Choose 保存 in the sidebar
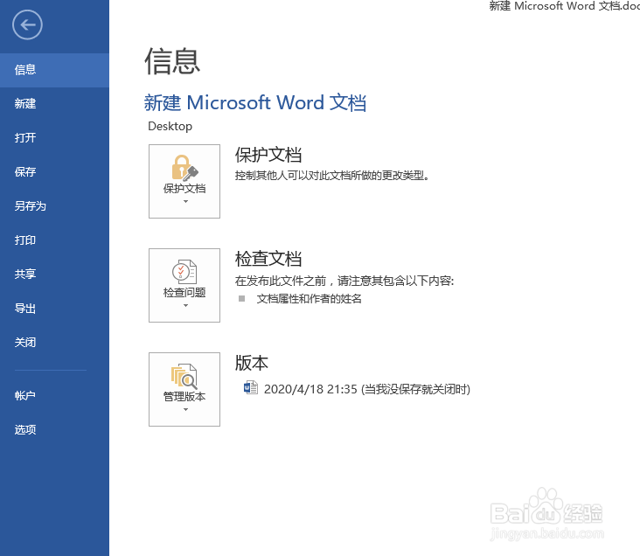 [x=55, y=172]
